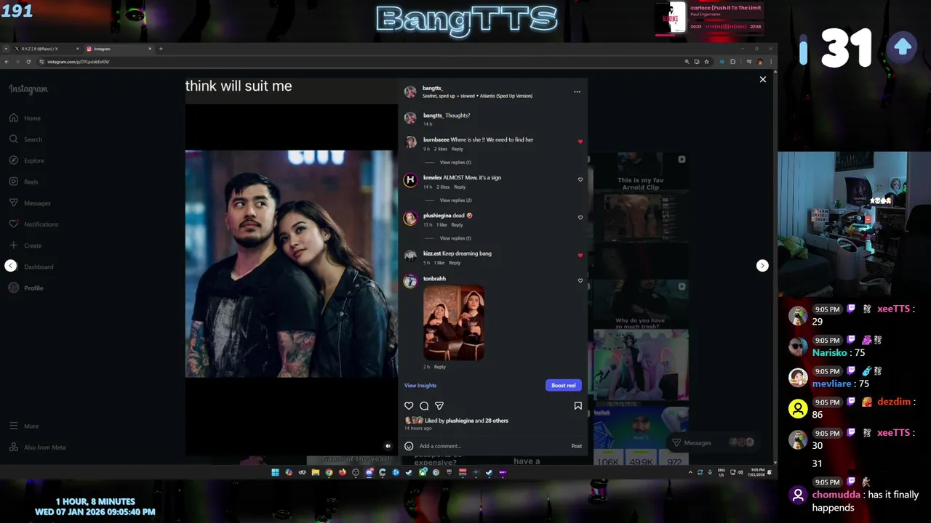Image resolution: width=931 pixels, height=523 pixels.
Task: Open Firefox from the taskbar
Action: (342, 472)
